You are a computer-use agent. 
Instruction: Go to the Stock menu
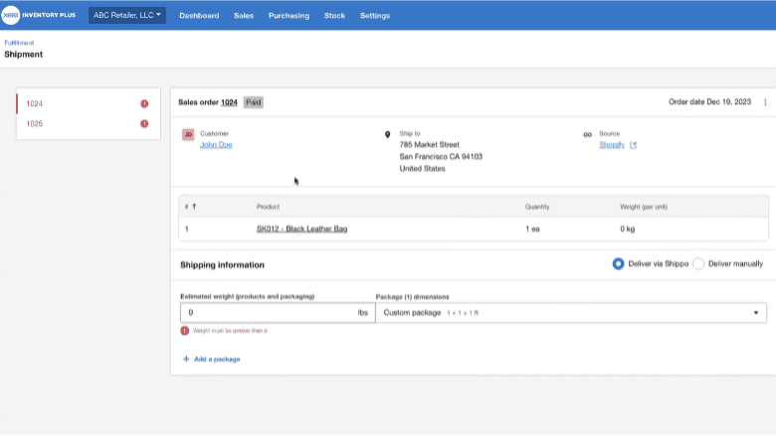[x=334, y=16]
